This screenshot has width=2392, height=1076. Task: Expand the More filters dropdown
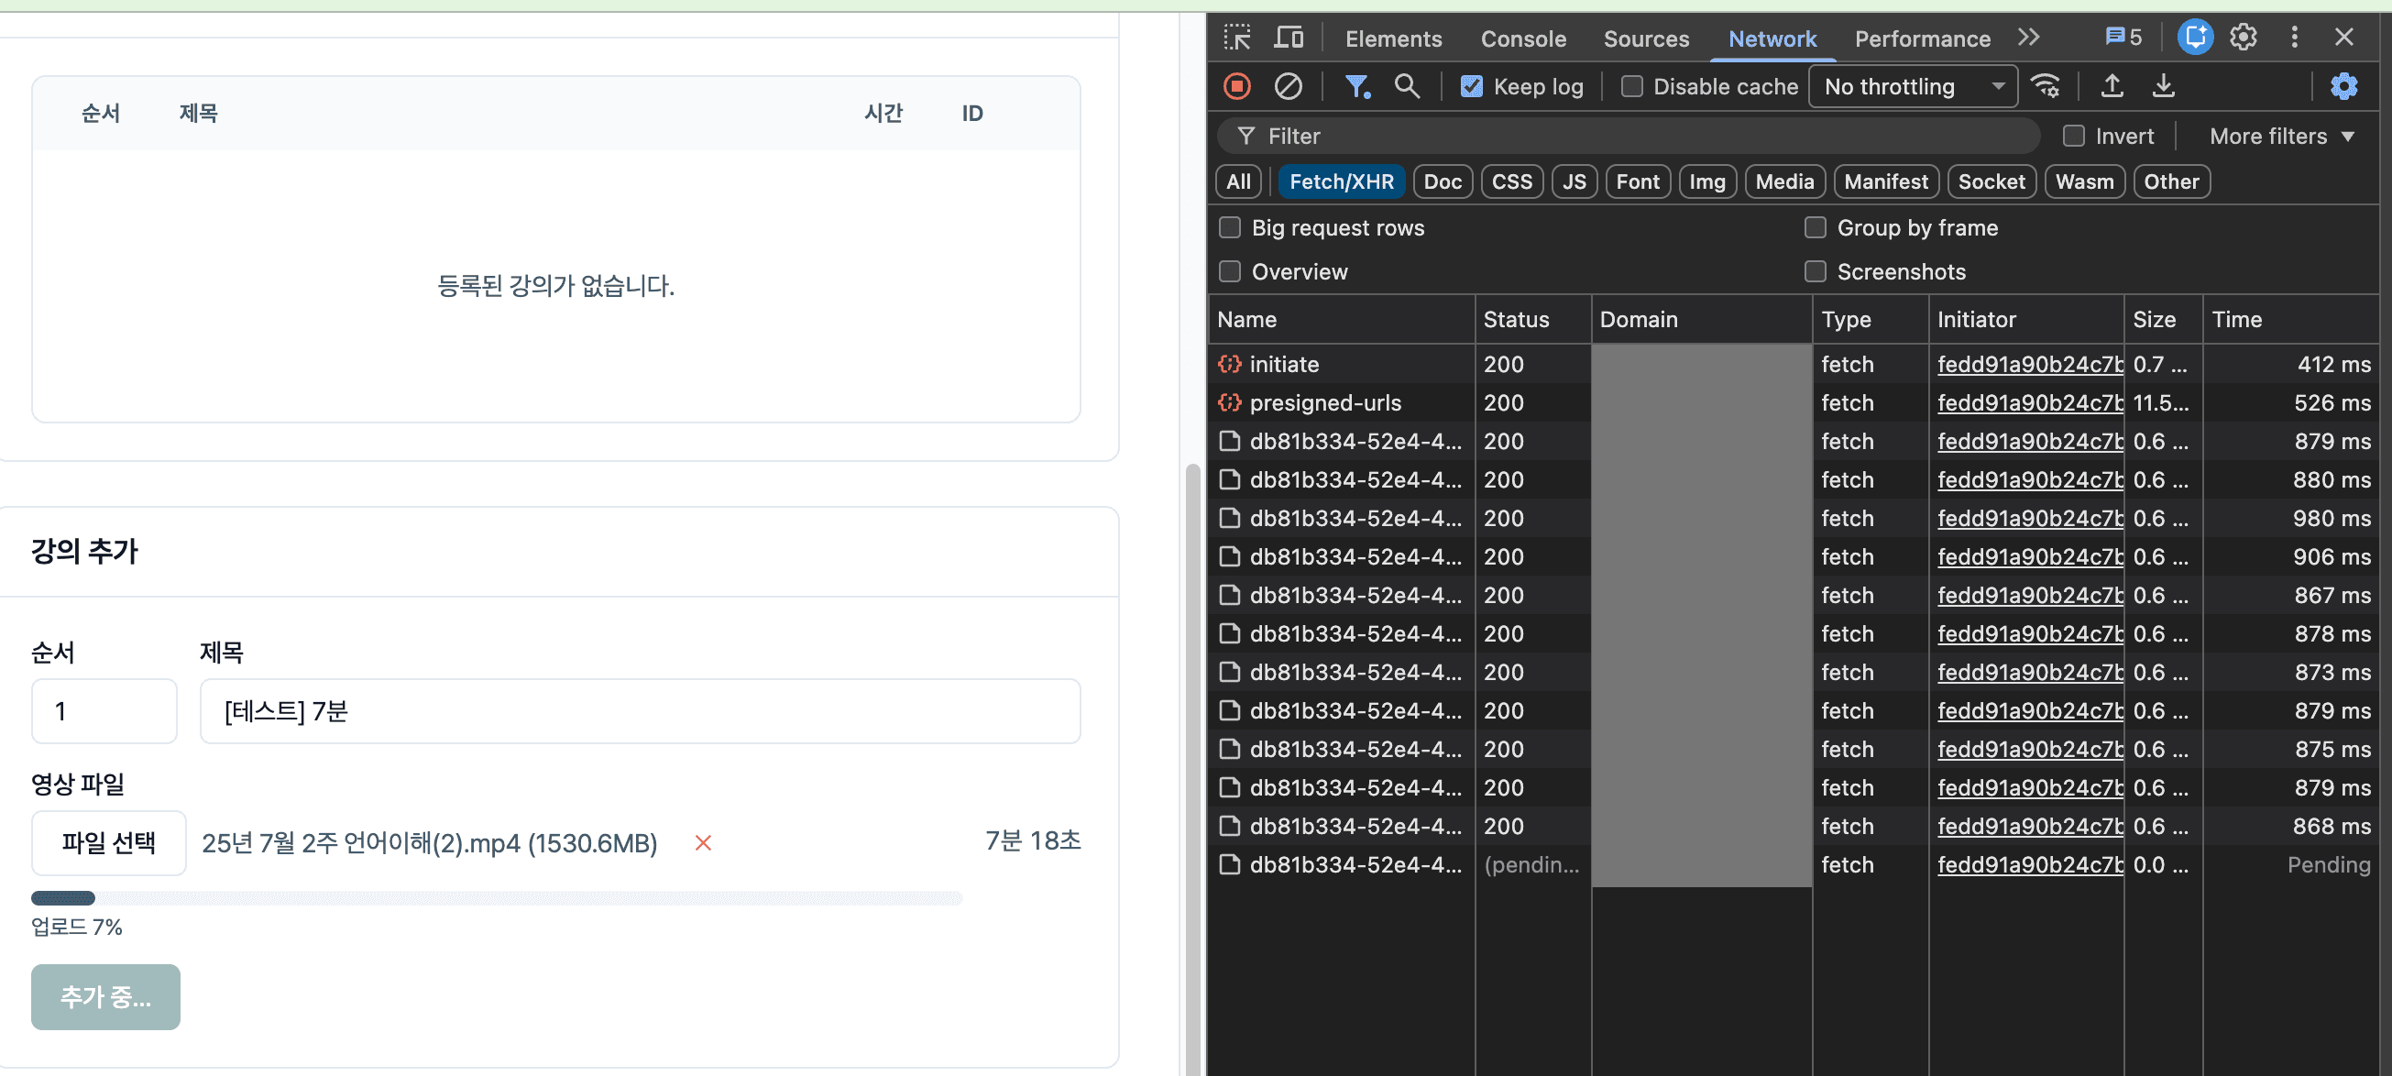coord(2280,137)
